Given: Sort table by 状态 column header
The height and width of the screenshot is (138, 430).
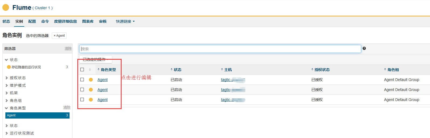Looking at the screenshot, I should pyautogui.click(x=176, y=70).
